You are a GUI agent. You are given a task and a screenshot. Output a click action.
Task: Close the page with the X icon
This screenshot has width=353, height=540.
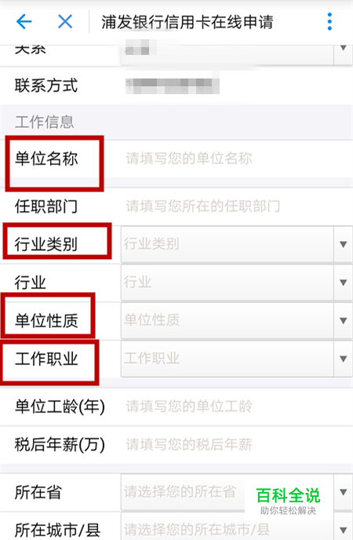[x=65, y=22]
